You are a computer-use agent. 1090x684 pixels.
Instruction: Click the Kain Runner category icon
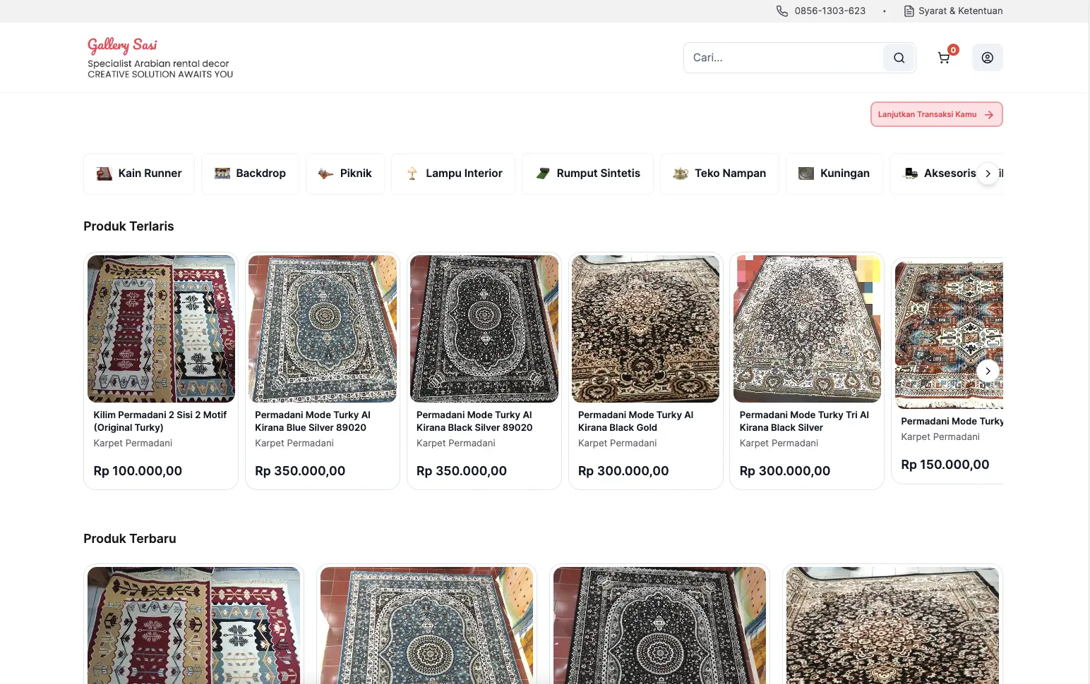[x=104, y=173]
